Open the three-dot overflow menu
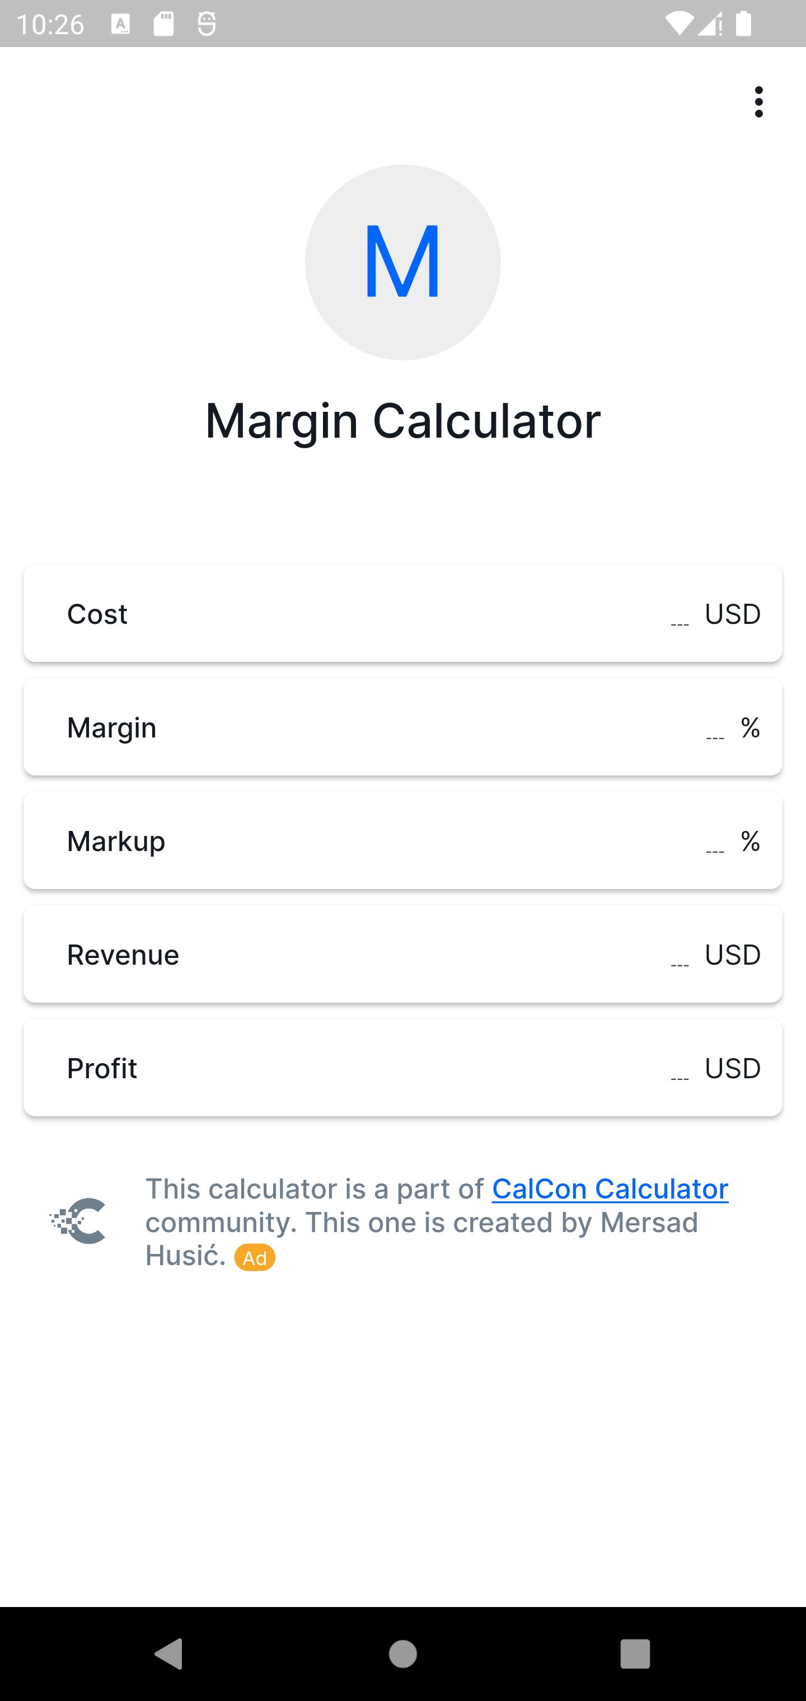Viewport: 806px width, 1701px height. tap(758, 102)
